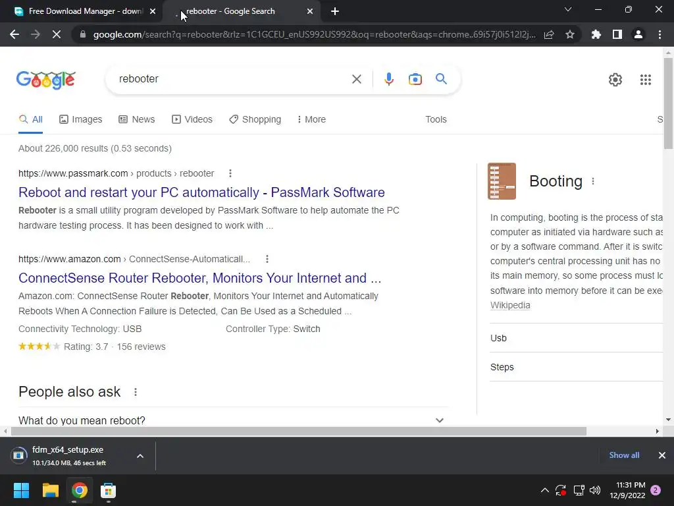Close the rebooter Google Search tab
The height and width of the screenshot is (506, 674).
pos(310,12)
